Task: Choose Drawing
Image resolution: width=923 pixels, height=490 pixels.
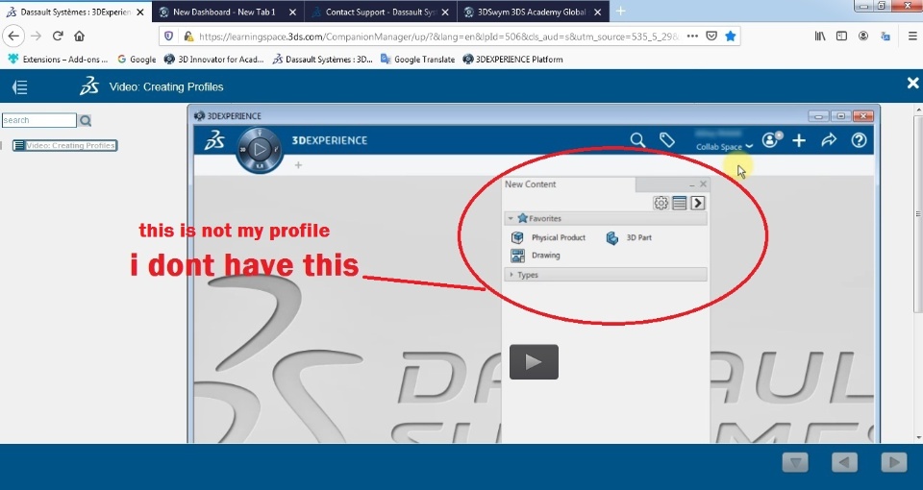Action: (x=536, y=256)
